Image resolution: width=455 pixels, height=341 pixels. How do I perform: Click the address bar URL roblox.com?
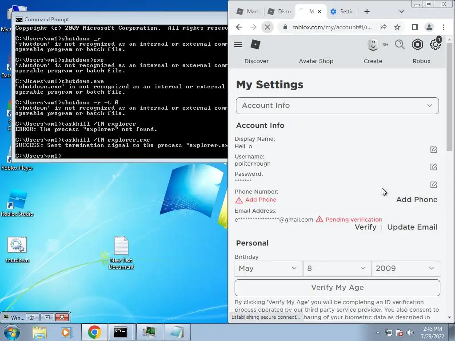point(331,27)
